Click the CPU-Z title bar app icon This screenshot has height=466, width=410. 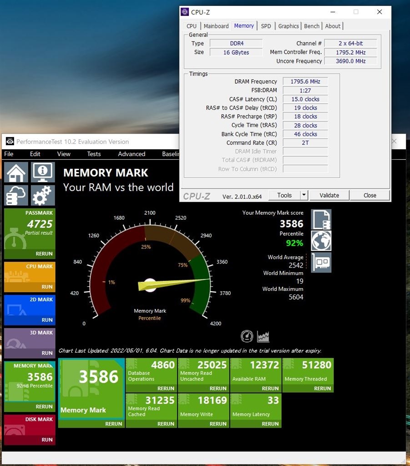185,12
